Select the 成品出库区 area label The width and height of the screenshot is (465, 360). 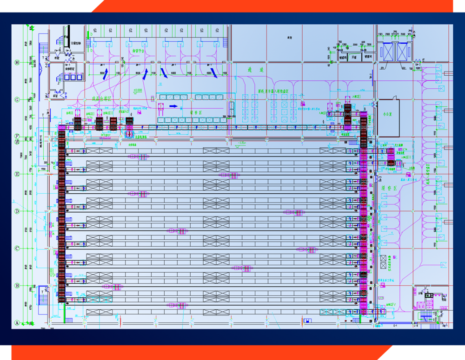(x=100, y=98)
